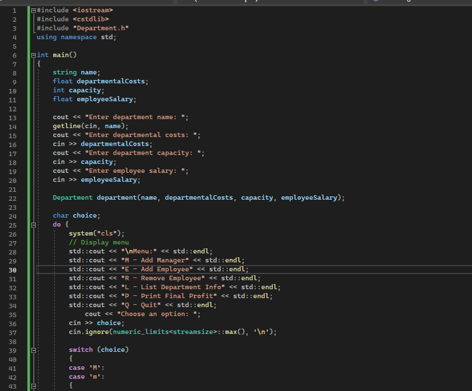Click on "Department.h" include string
The height and width of the screenshot is (391, 472).
pyautogui.click(x=101, y=28)
